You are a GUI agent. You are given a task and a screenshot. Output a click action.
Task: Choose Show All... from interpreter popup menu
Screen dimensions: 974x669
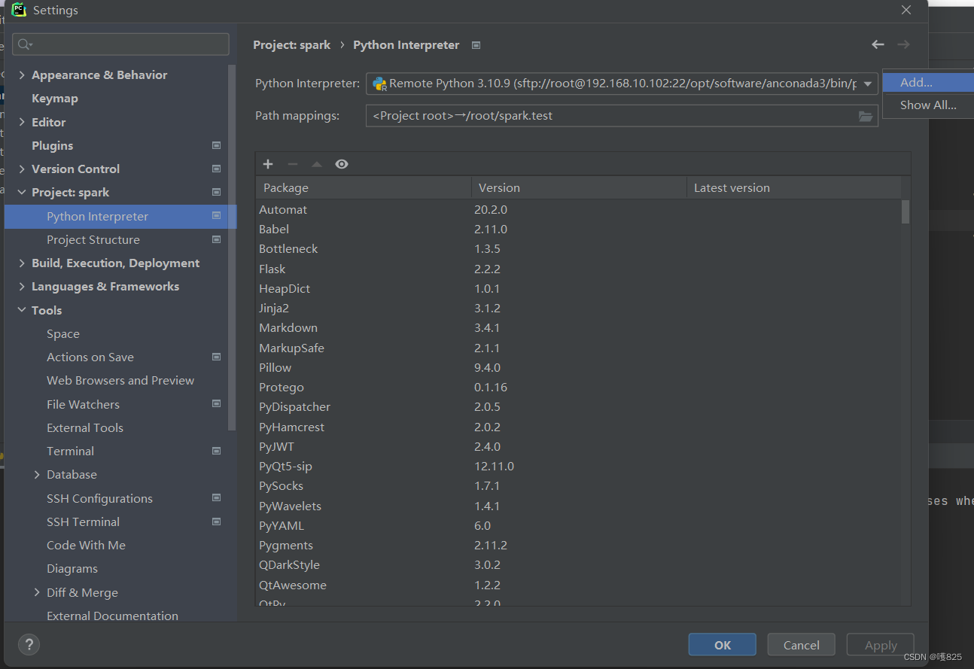click(928, 105)
